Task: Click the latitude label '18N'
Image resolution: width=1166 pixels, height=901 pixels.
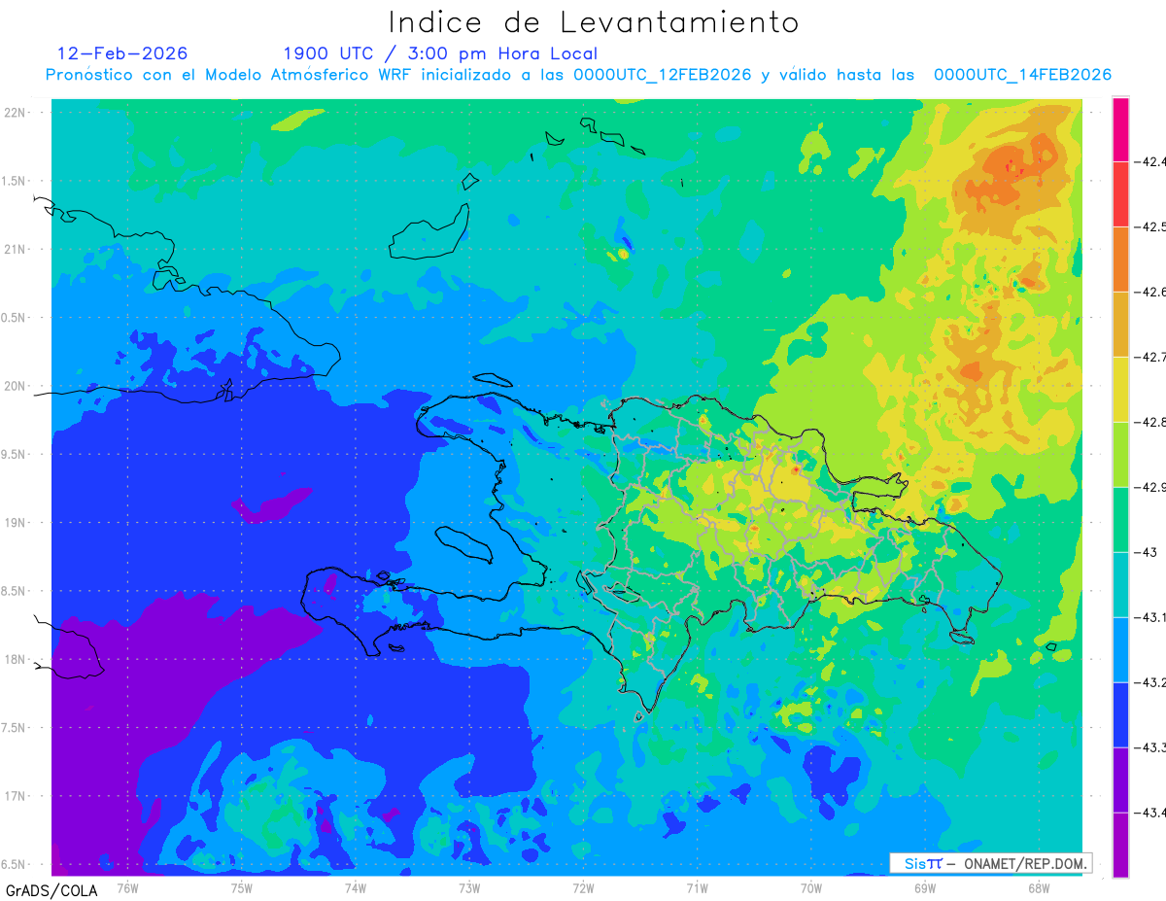Action: pyautogui.click(x=17, y=659)
